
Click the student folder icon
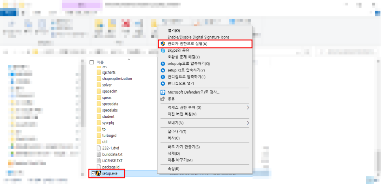point(99,116)
